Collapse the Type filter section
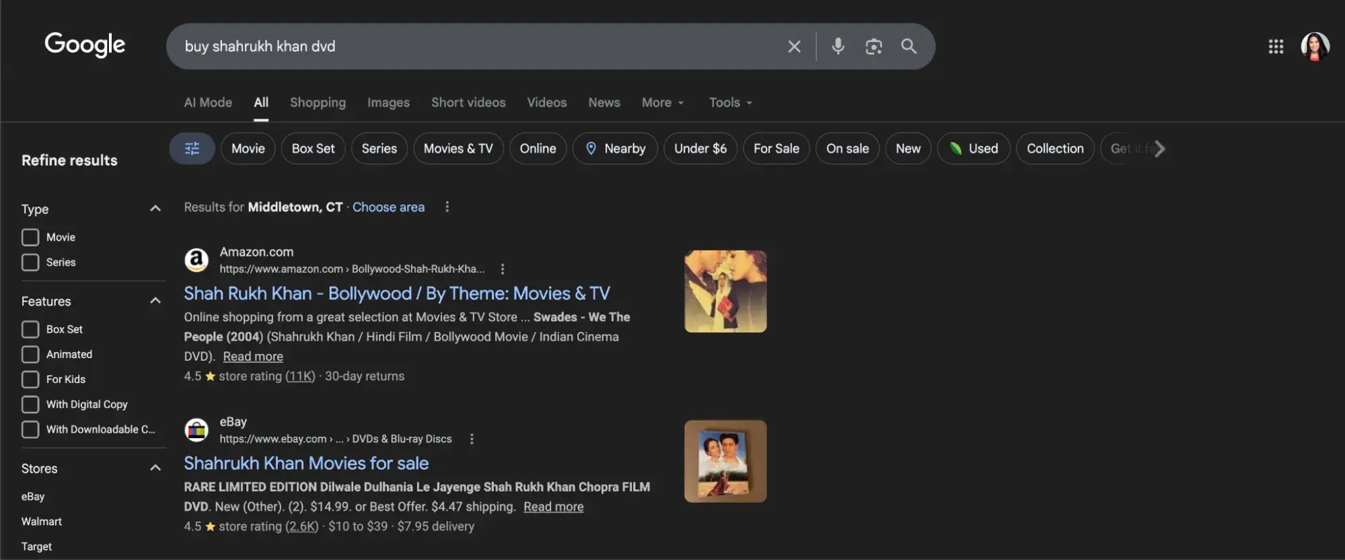This screenshot has width=1345, height=560. pos(155,209)
